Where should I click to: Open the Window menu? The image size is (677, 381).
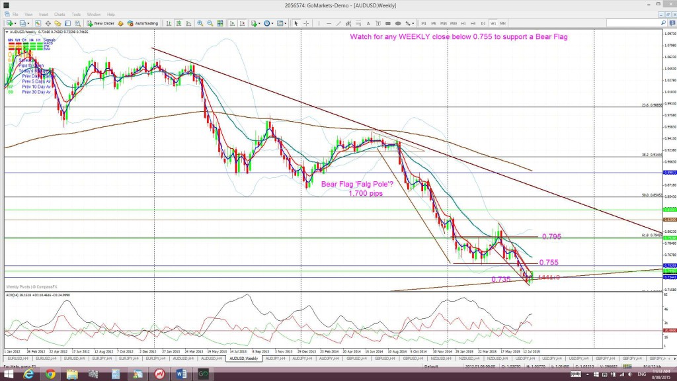[x=94, y=15]
